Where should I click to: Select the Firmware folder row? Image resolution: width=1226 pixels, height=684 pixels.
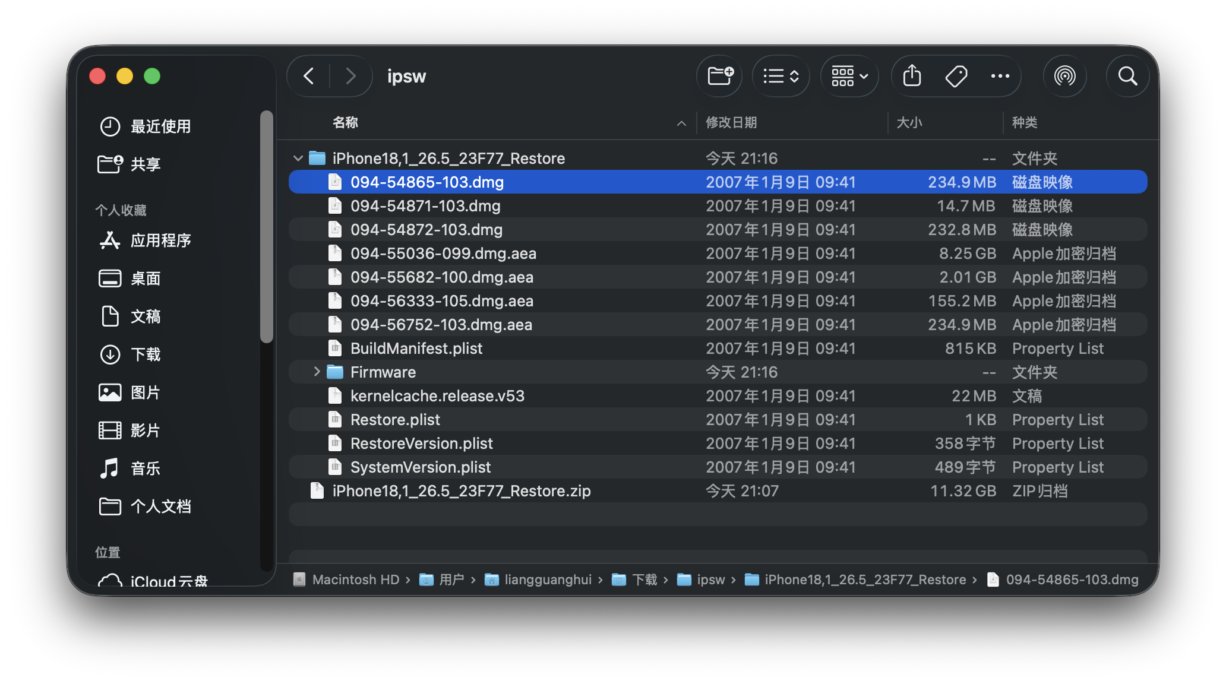pyautogui.click(x=718, y=372)
